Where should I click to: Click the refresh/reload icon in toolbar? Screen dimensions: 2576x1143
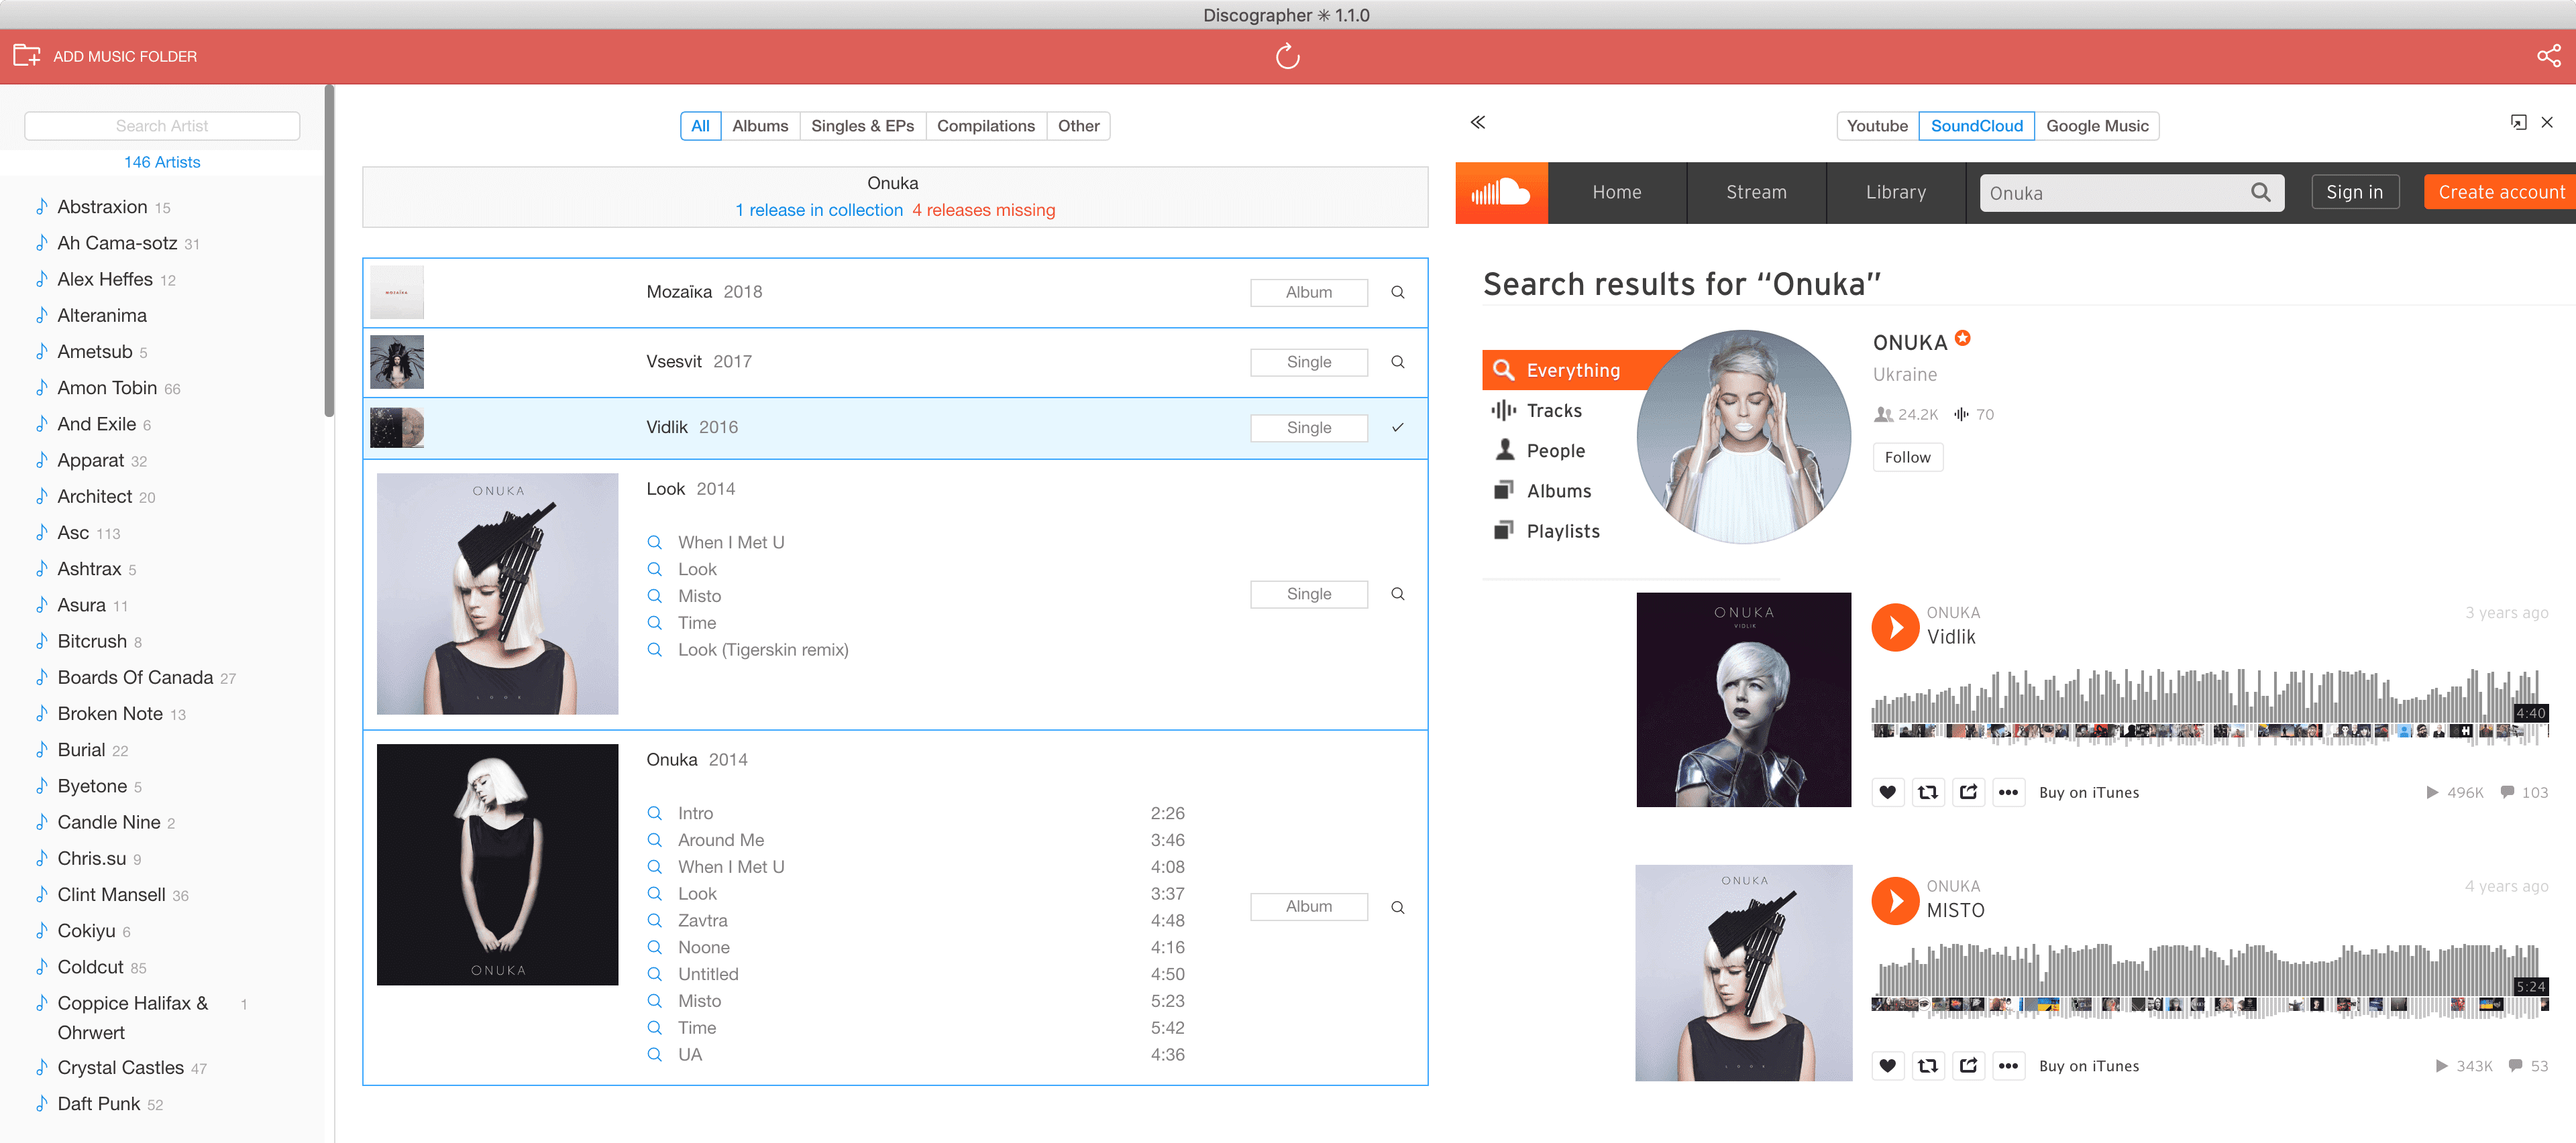tap(1288, 54)
